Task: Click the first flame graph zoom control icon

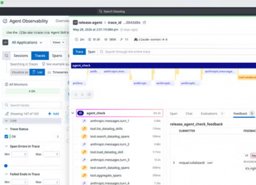Action: [76, 94]
